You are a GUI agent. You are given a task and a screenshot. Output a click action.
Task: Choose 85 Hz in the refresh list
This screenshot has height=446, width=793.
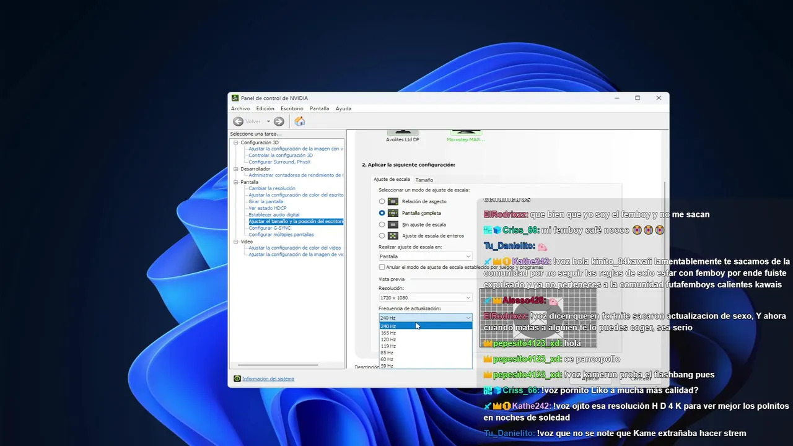pyautogui.click(x=426, y=352)
